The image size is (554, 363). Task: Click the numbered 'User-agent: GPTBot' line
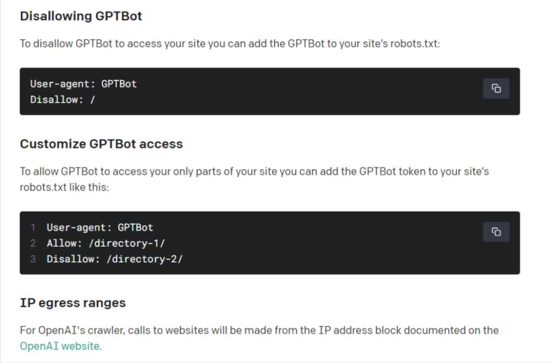[x=100, y=227]
